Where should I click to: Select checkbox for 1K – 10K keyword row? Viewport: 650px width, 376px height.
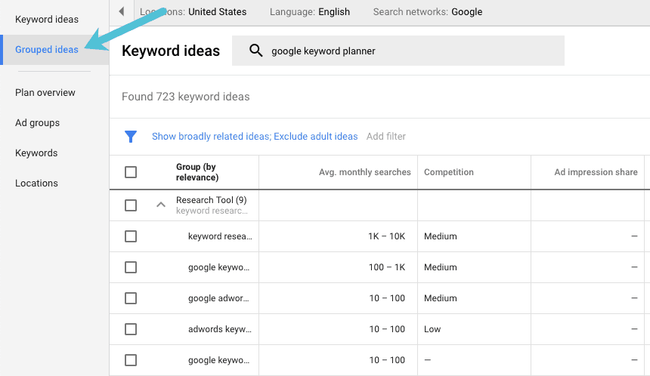click(x=131, y=236)
